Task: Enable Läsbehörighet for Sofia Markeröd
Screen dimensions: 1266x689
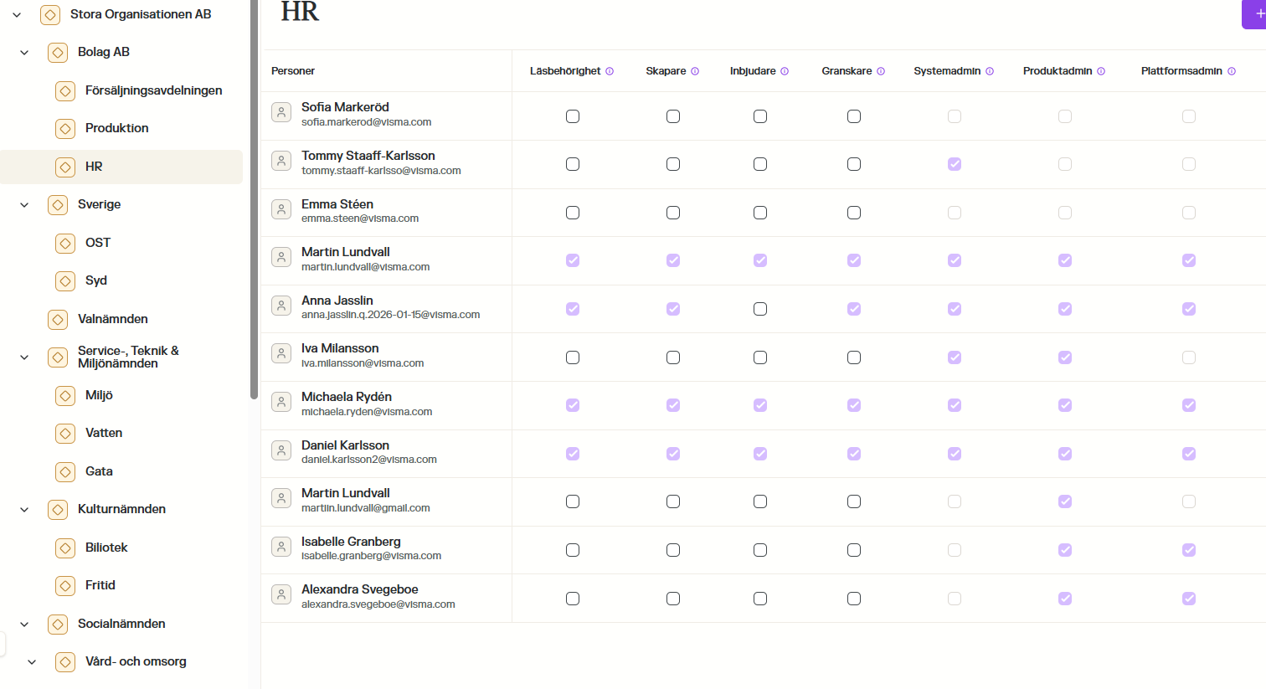Action: pyautogui.click(x=573, y=116)
